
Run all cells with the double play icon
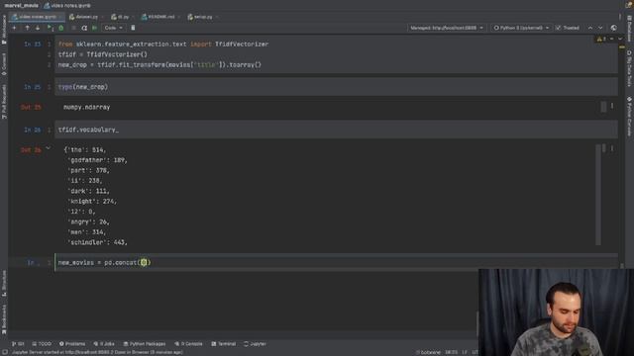[x=95, y=28]
